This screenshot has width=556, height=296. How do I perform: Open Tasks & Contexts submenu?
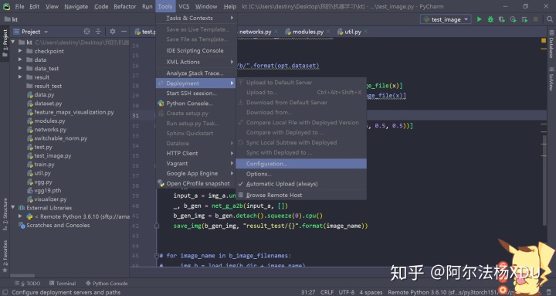(x=196, y=18)
